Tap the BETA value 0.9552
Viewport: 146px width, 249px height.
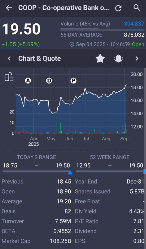point(62,231)
